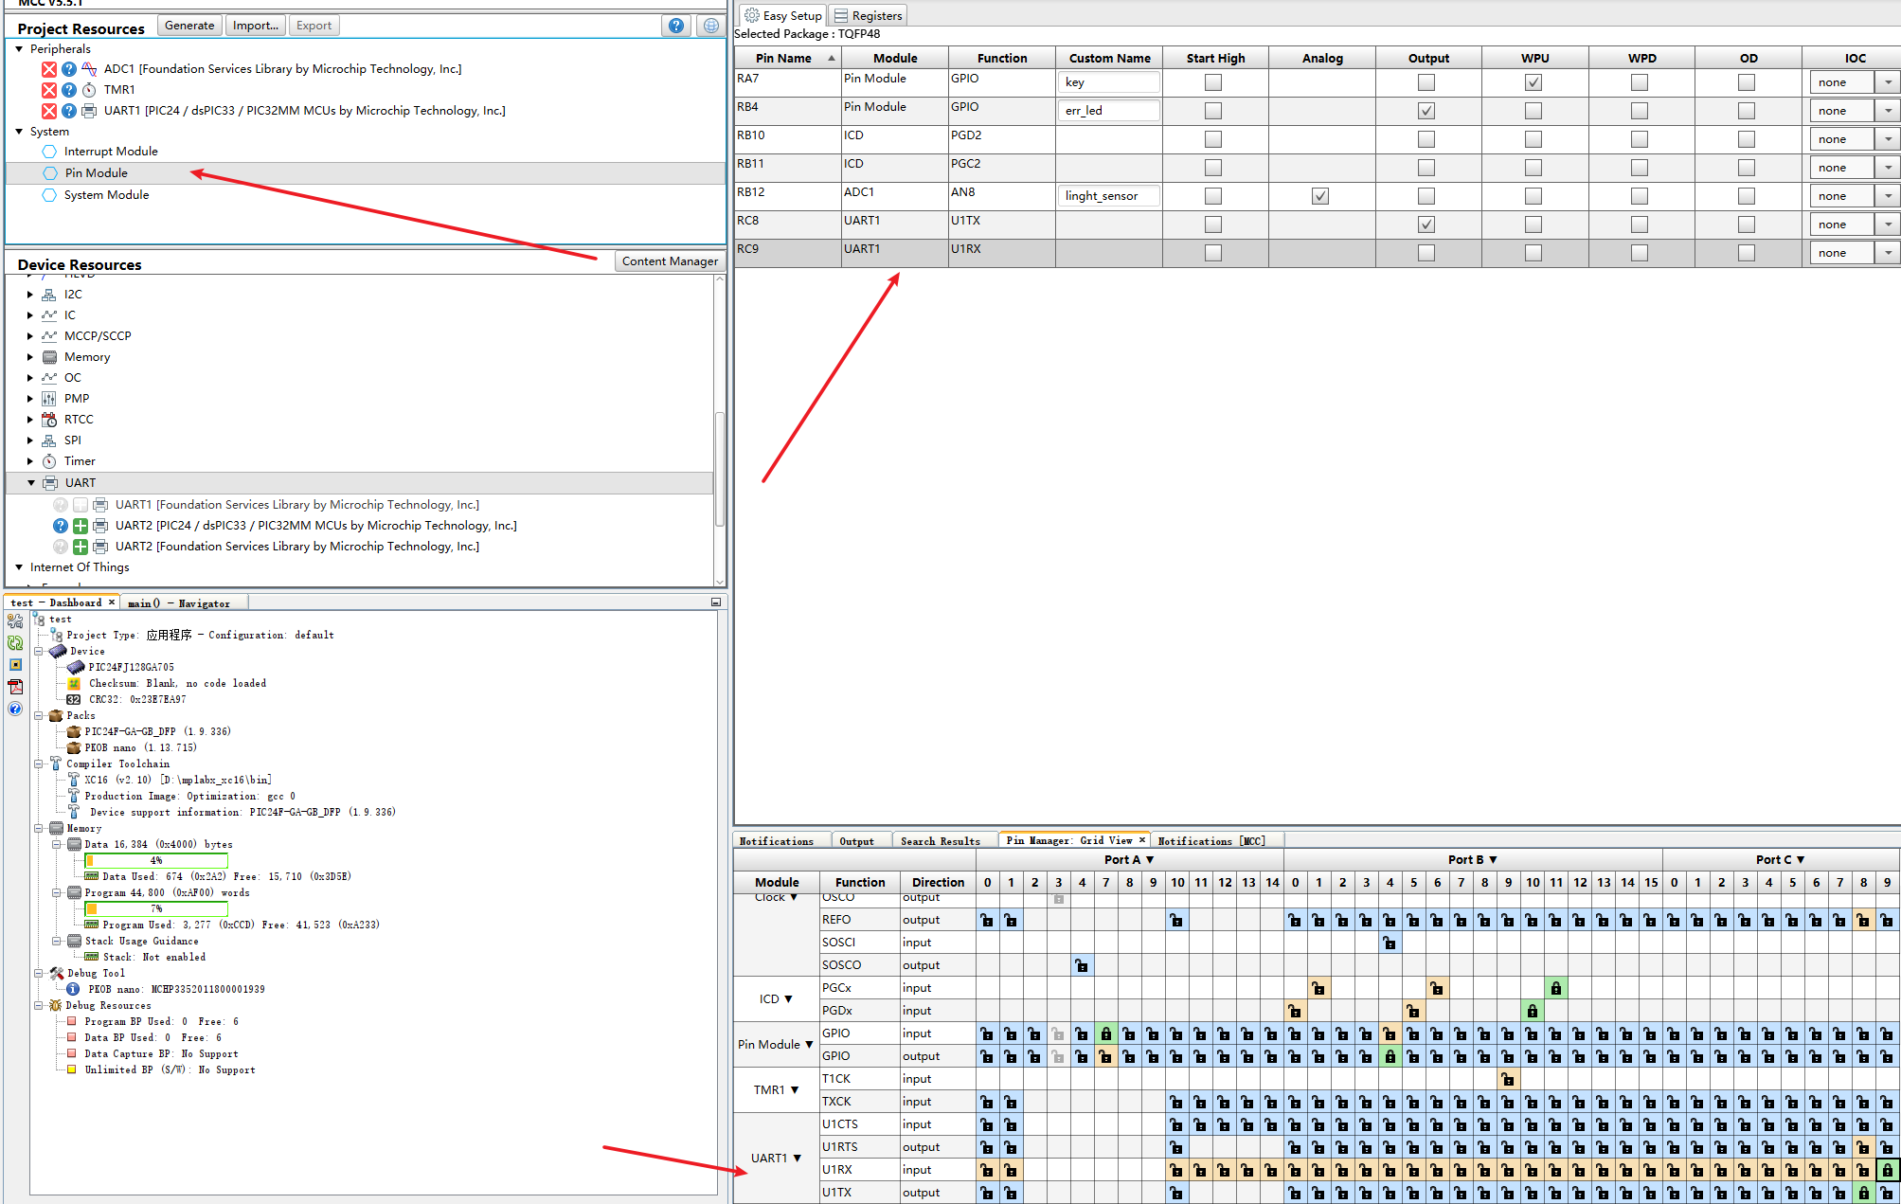Toggle Analog checkbox for RB12
This screenshot has width=1901, height=1204.
[1320, 196]
